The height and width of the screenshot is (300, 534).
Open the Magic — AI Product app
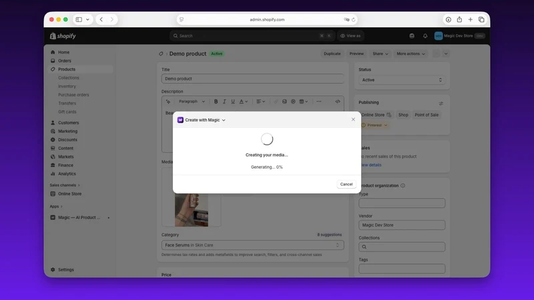pos(79,218)
